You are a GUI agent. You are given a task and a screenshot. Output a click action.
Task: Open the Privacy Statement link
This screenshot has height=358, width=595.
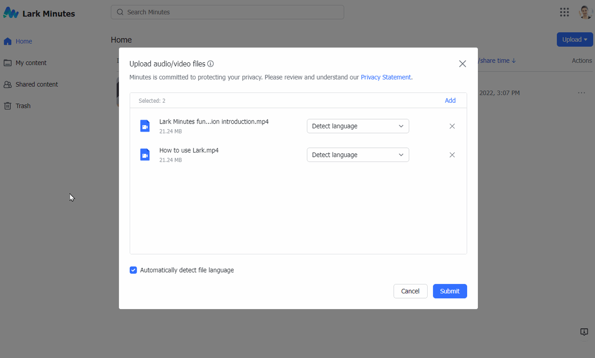385,77
